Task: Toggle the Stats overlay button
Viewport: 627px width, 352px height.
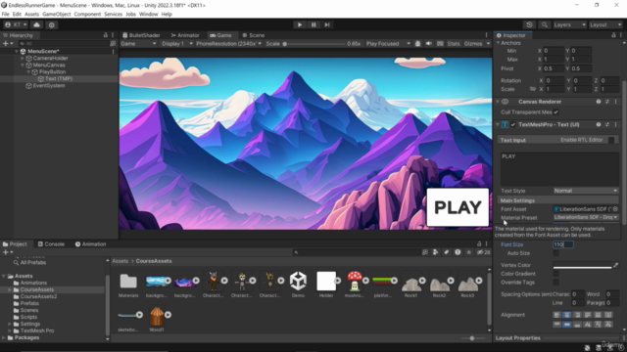Action: click(x=454, y=43)
